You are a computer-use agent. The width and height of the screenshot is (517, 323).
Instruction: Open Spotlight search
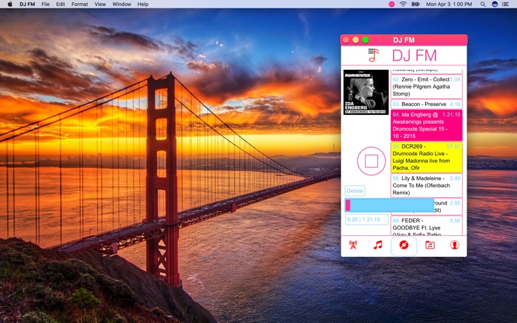coord(483,5)
